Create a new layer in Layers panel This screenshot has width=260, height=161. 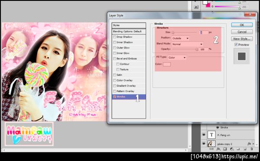[x=245, y=149]
